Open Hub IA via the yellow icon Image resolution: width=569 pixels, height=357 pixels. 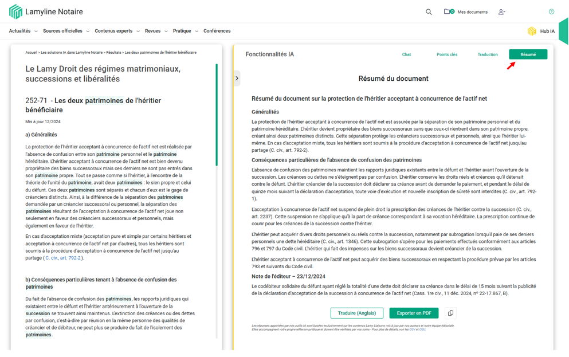[x=532, y=31]
